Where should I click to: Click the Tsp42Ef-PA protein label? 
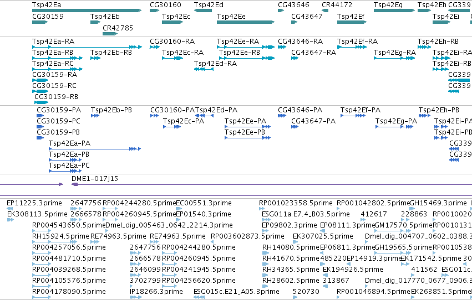click(x=361, y=110)
